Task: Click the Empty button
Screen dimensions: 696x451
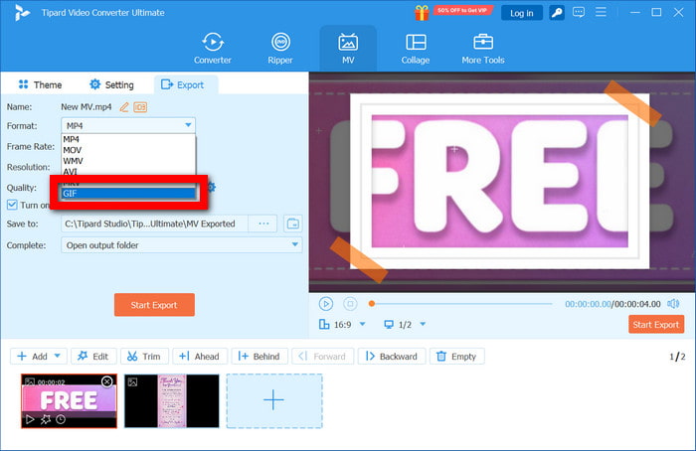Action: [x=456, y=356]
